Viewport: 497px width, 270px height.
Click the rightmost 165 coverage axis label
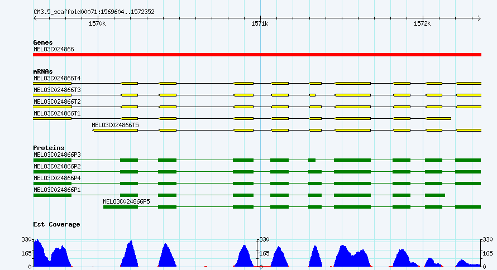[x=488, y=253]
